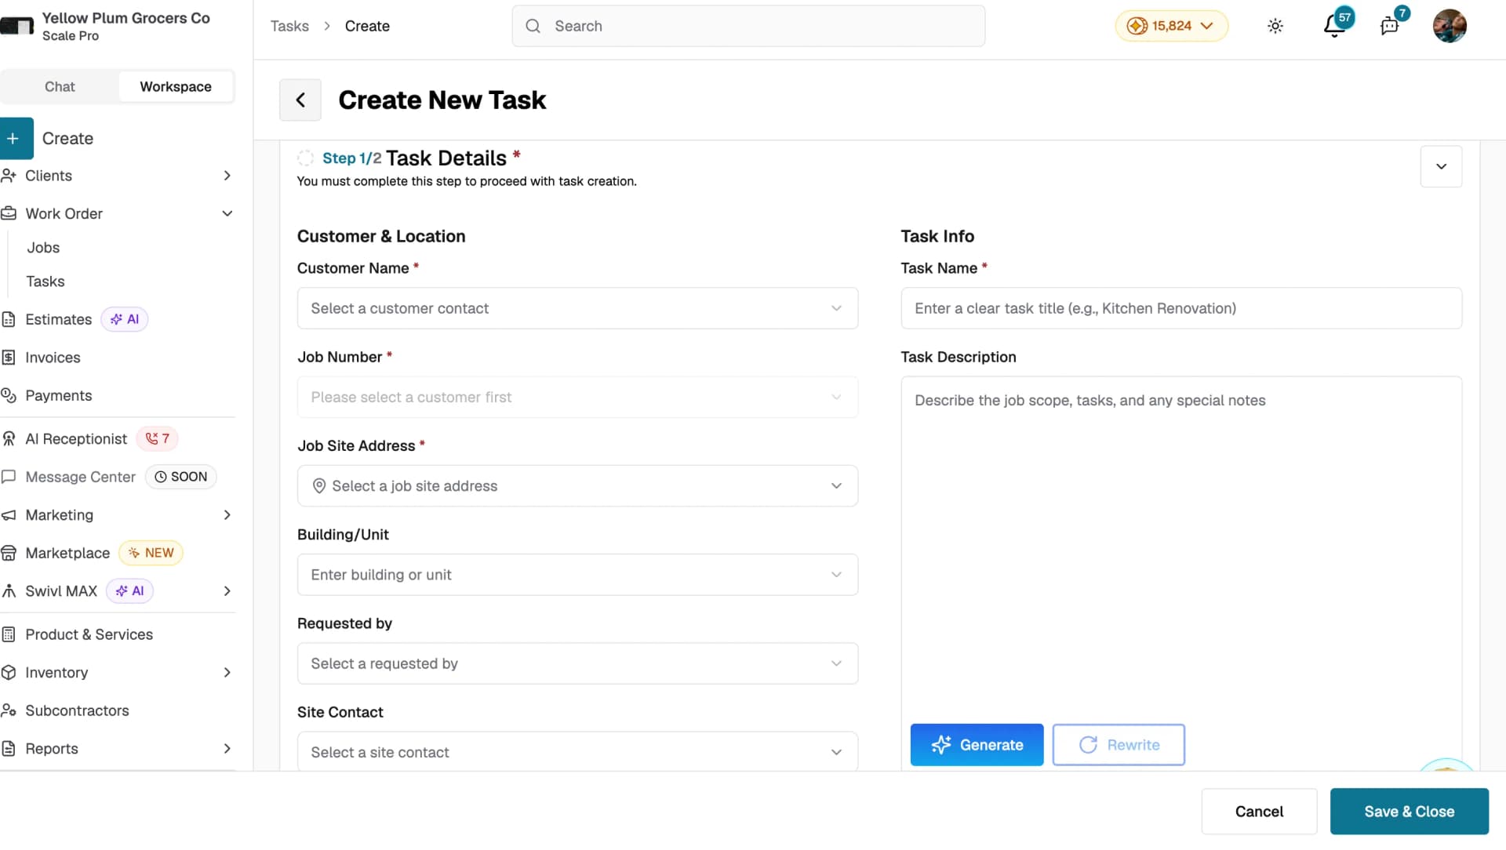Click the Swivl MAX icon
This screenshot has width=1506, height=850.
[9, 591]
